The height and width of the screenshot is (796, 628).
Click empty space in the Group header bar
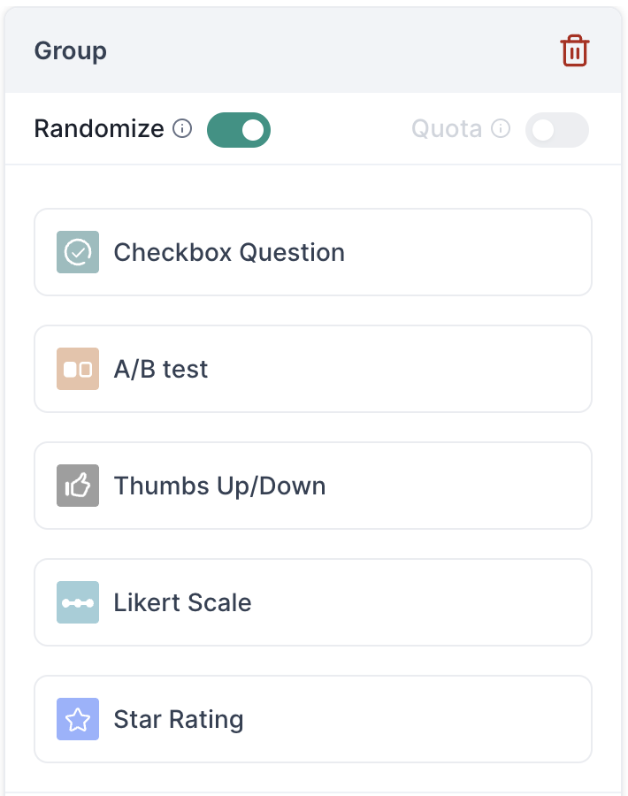(x=330, y=50)
